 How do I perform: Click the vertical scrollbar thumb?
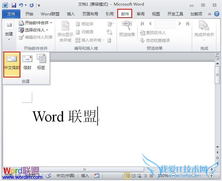[x=217, y=75]
